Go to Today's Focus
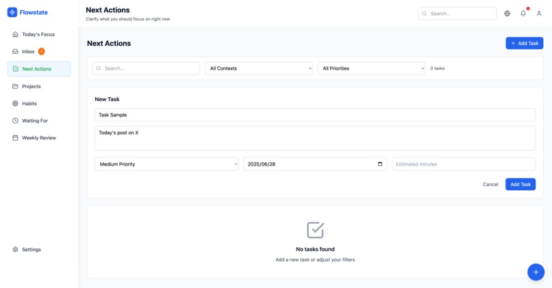Viewport: 552px width, 288px height. point(39,34)
